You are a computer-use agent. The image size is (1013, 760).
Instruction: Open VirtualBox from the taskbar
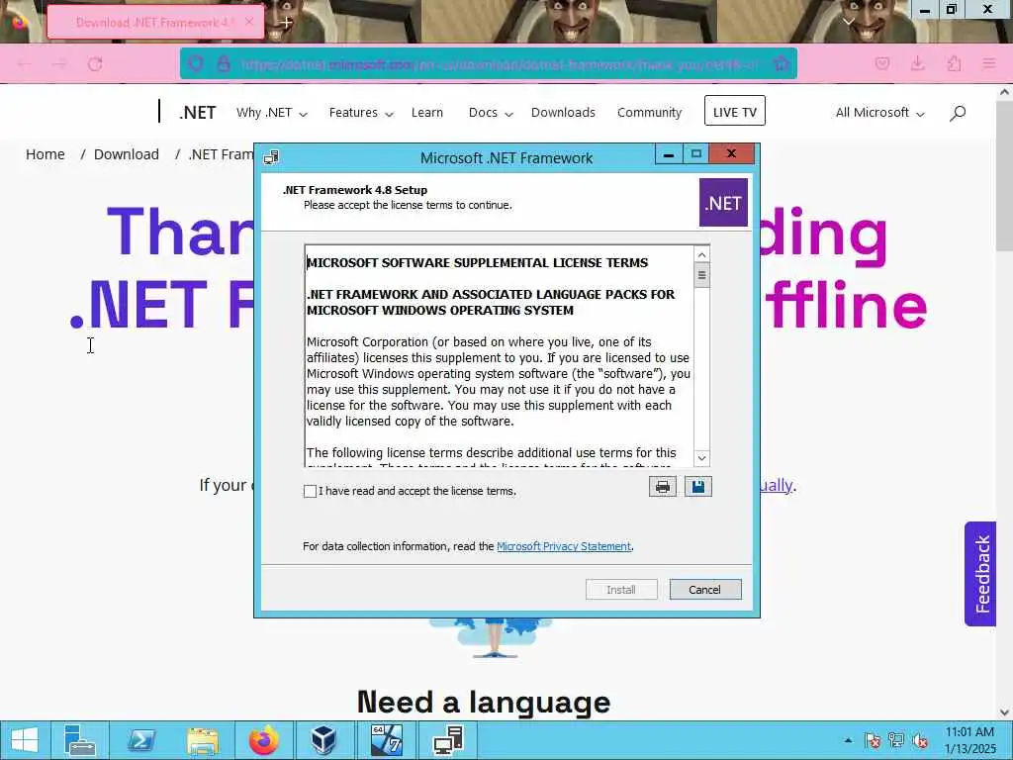[x=324, y=740]
